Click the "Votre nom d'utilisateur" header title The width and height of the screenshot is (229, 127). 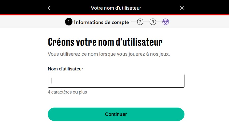click(x=116, y=8)
